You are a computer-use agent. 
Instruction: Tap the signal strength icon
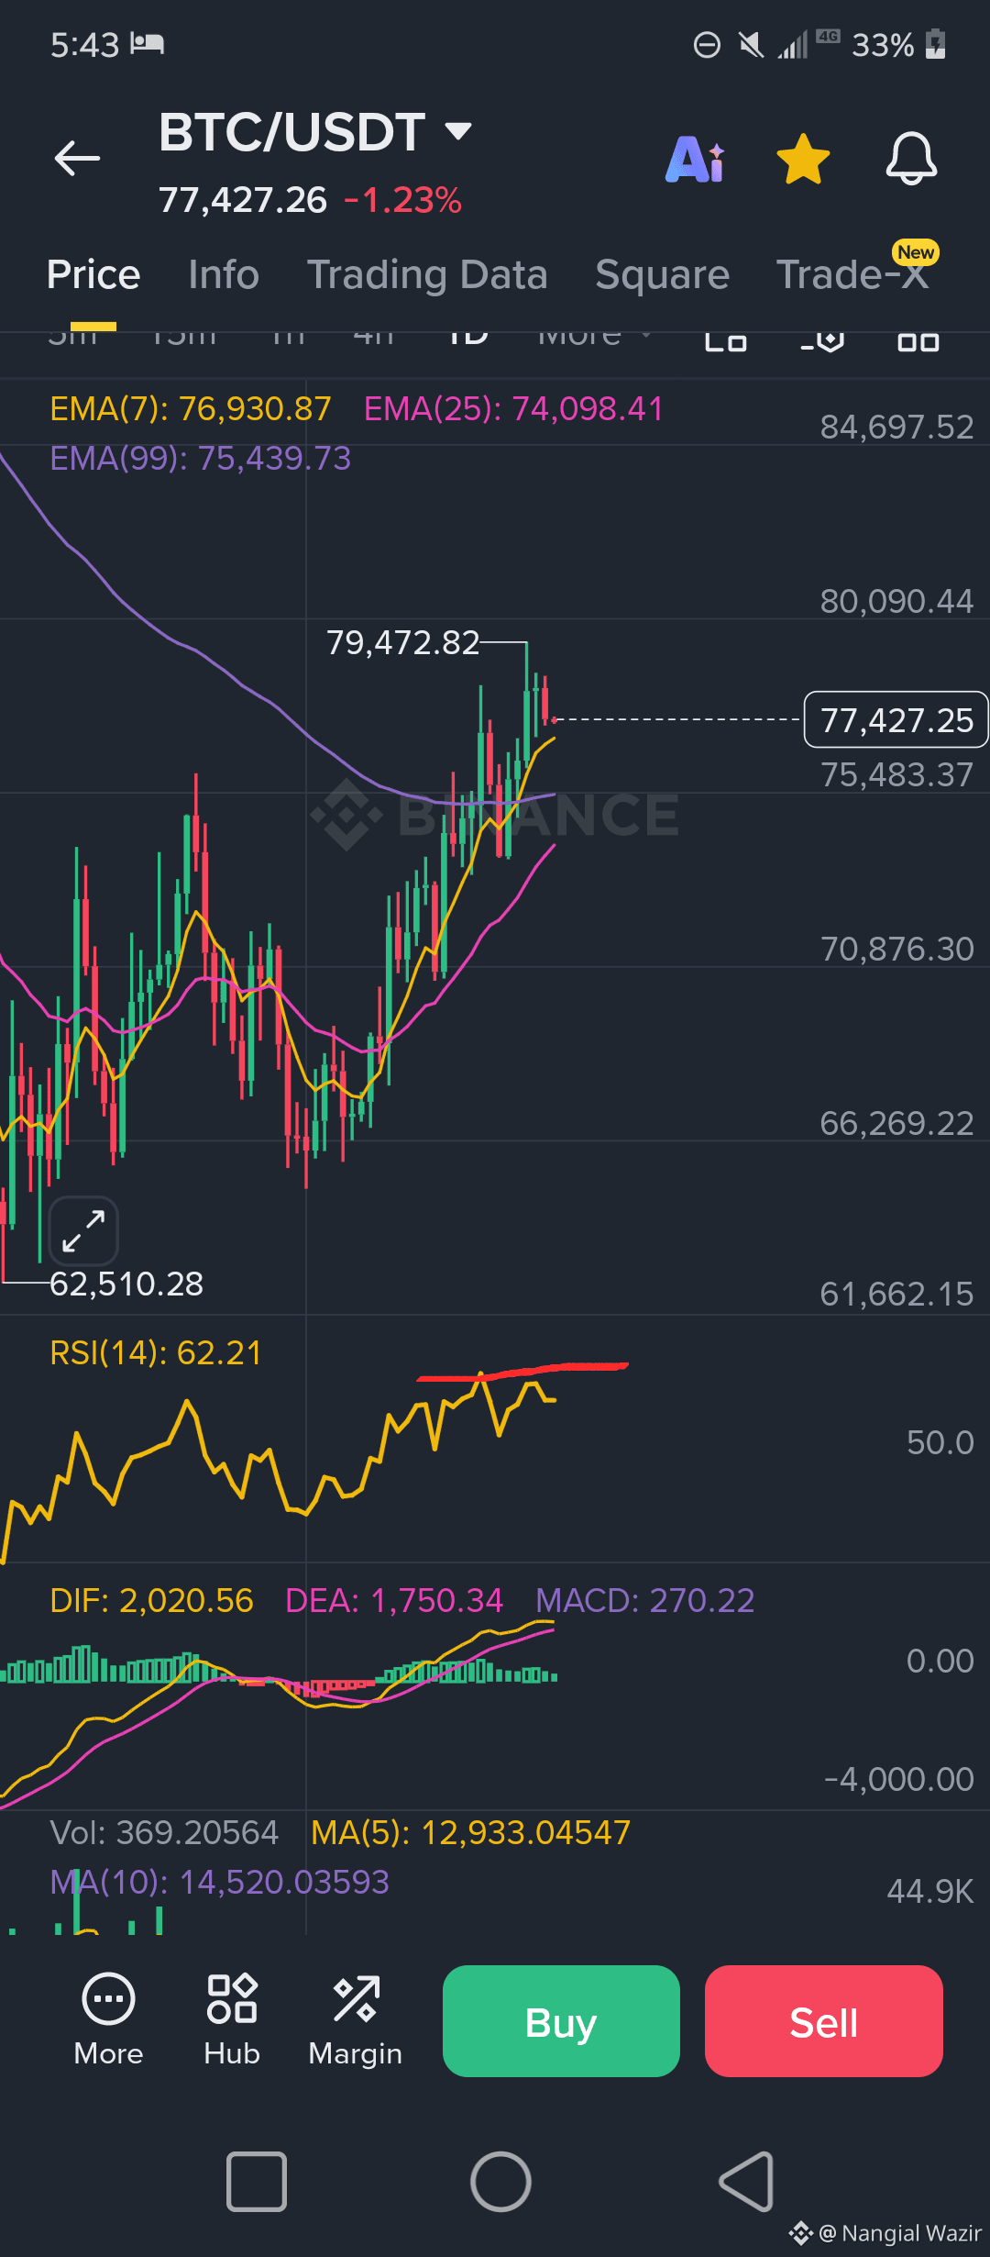(794, 44)
